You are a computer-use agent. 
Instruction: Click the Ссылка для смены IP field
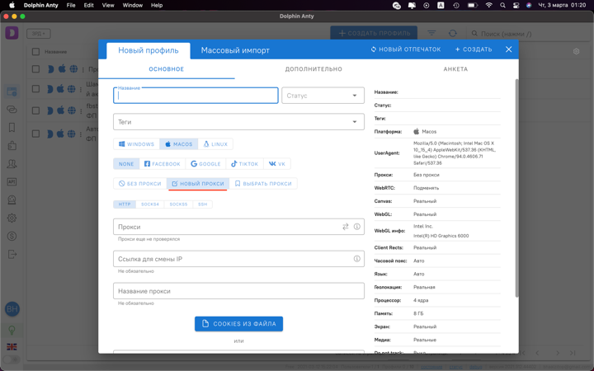pyautogui.click(x=238, y=259)
